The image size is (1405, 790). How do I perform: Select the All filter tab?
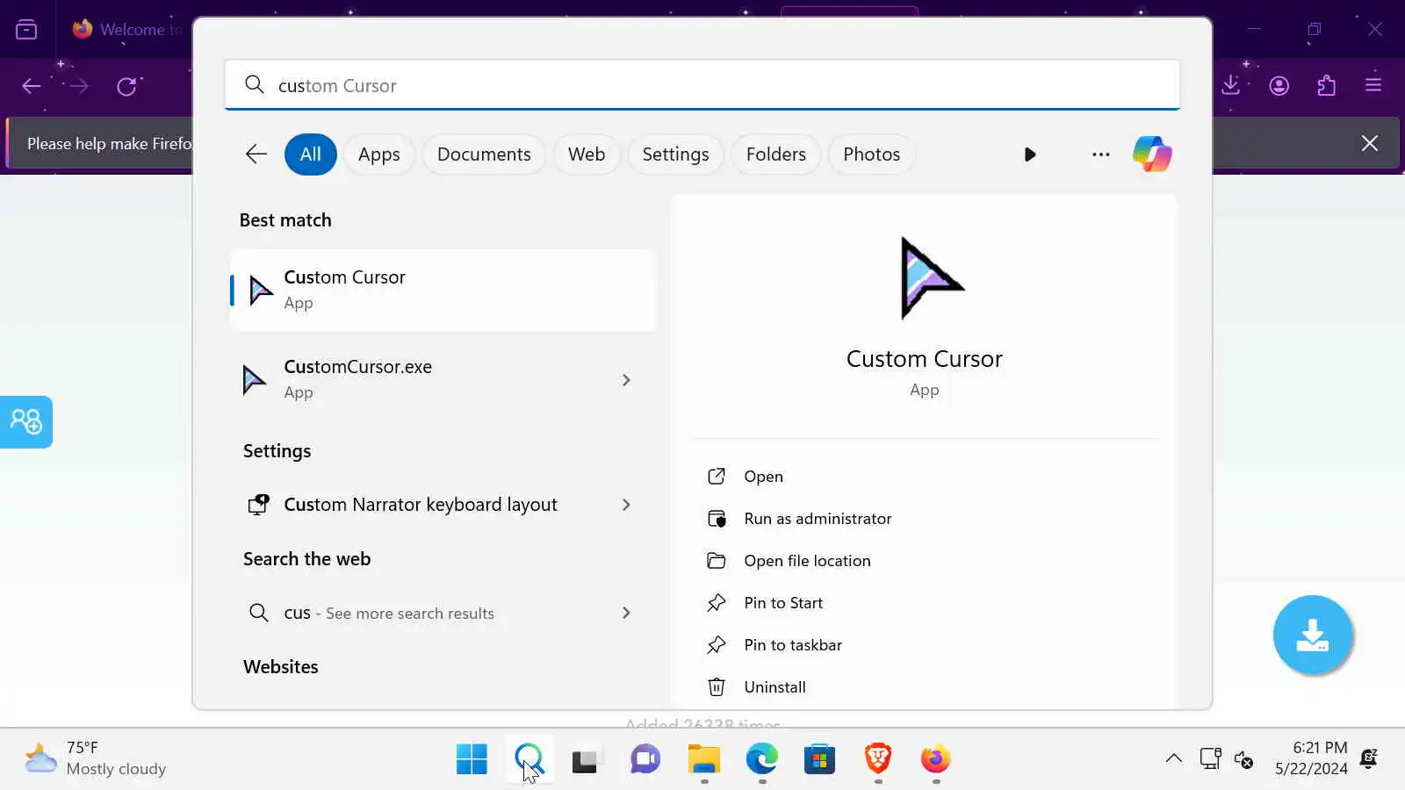click(310, 154)
